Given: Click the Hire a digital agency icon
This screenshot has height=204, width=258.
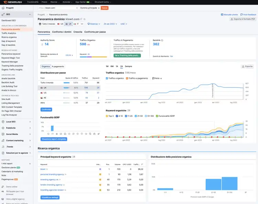Looking at the screenshot, I should pos(3,199).
